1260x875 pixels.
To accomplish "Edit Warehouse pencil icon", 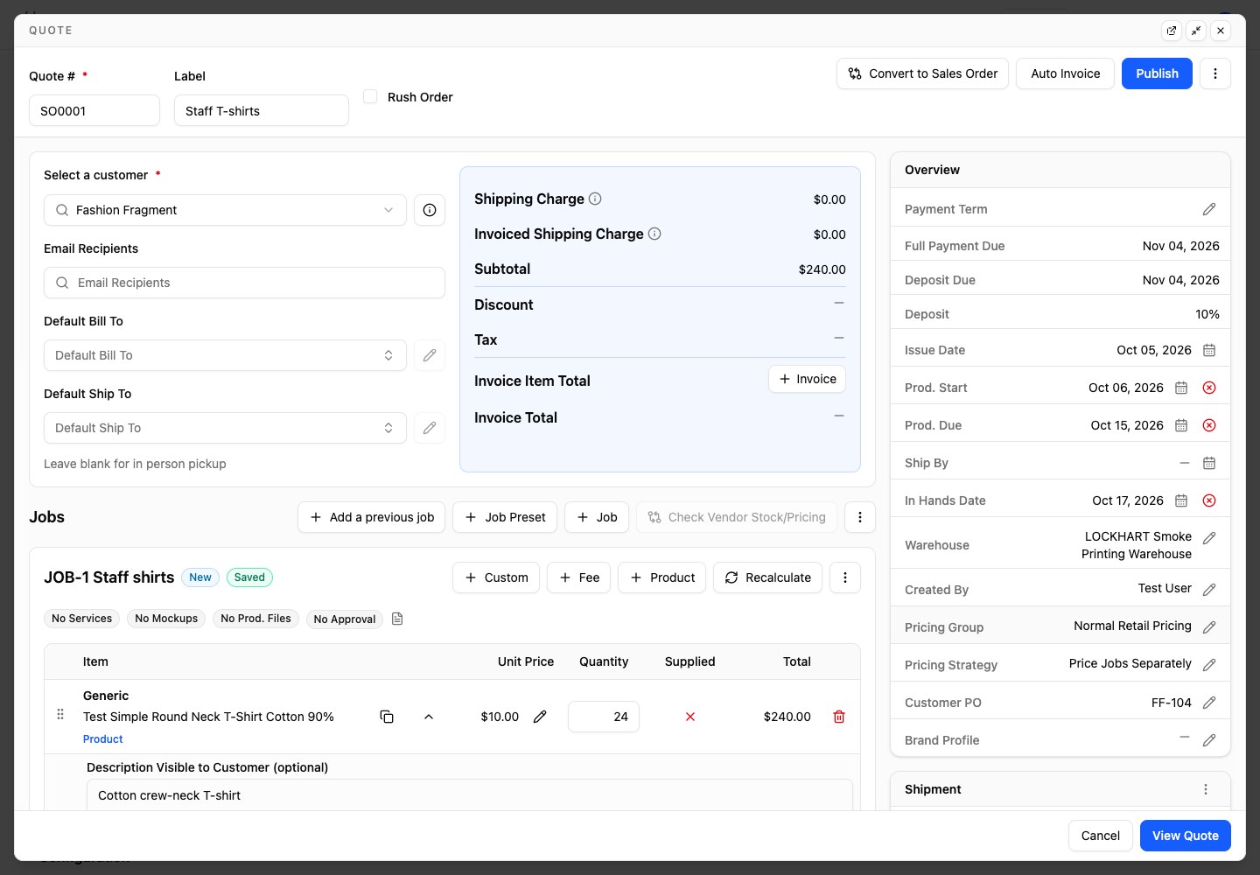I will tap(1209, 538).
